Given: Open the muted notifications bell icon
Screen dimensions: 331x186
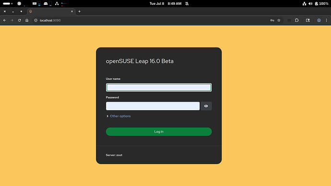Looking at the screenshot, I should pyautogui.click(x=187, y=3).
